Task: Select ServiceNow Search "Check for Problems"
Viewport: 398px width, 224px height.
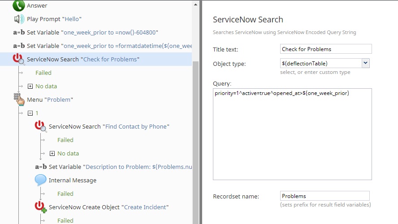Action: tap(83, 60)
